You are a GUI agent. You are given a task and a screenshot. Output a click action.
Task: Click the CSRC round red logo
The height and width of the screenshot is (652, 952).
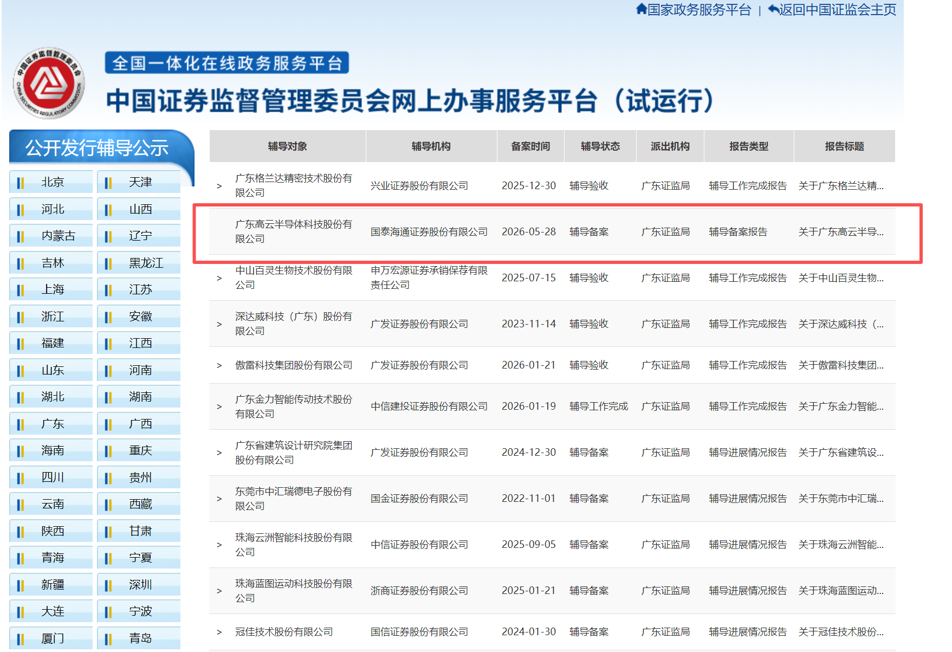tap(49, 83)
